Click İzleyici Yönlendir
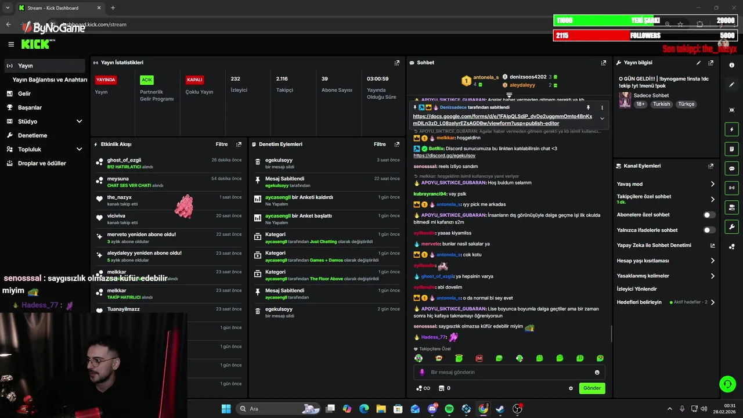 637,289
